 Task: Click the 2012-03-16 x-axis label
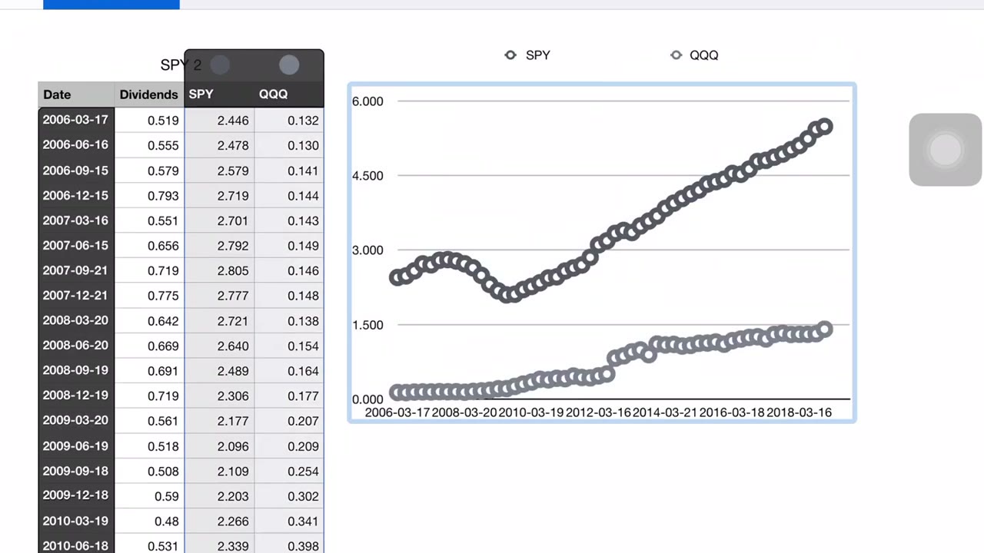(x=597, y=412)
